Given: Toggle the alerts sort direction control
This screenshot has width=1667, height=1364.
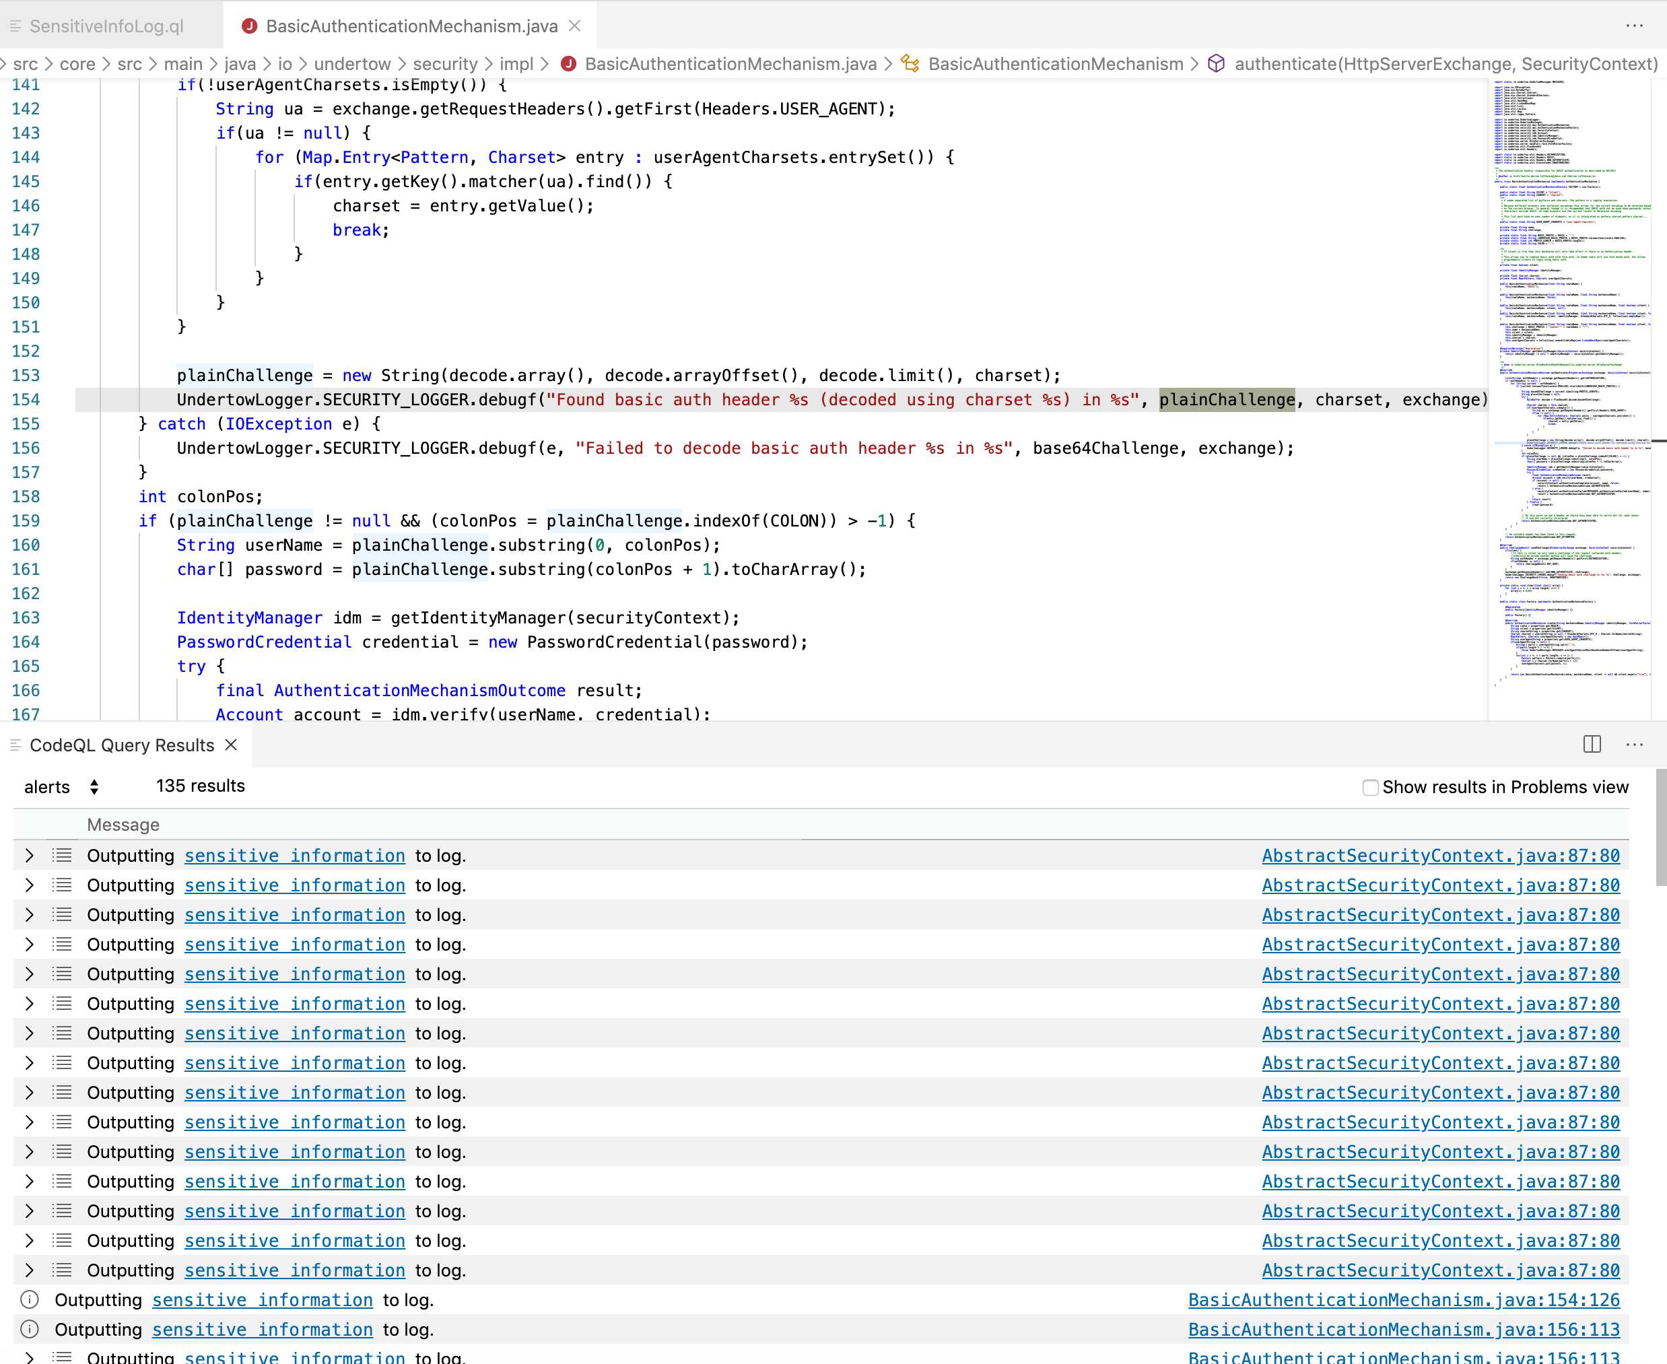Looking at the screenshot, I should (94, 786).
